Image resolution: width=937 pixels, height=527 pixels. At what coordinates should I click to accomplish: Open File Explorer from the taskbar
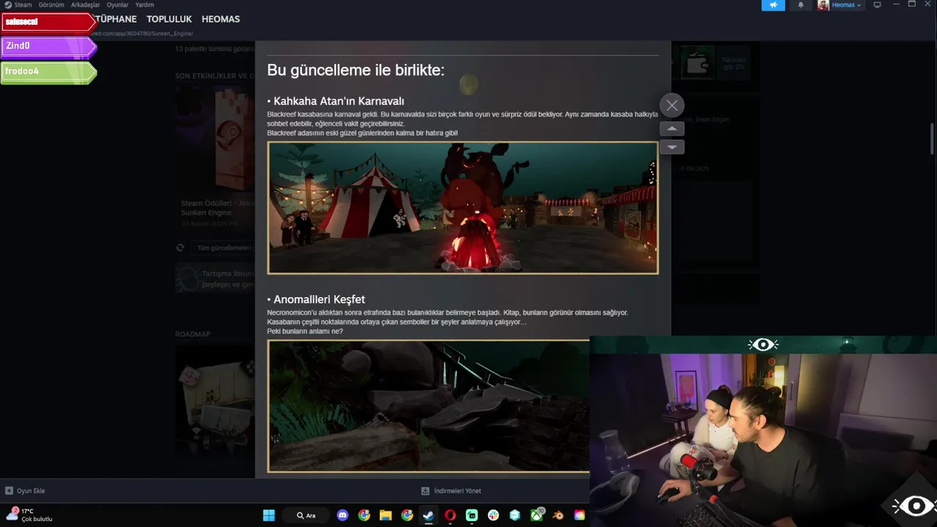click(x=385, y=515)
